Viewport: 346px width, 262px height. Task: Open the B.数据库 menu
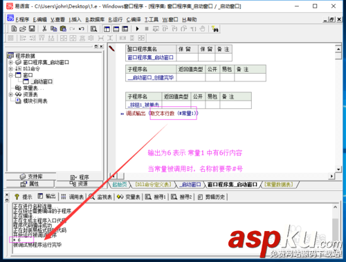95,19
